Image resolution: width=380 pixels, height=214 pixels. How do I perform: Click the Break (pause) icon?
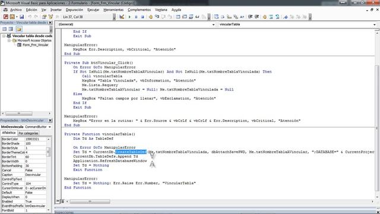[136, 17]
